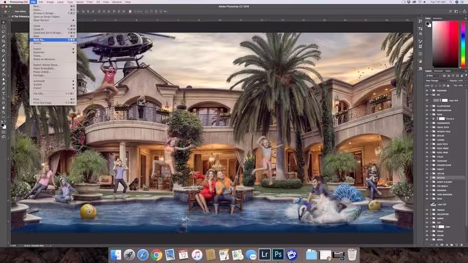
Task: Open Photoshop from the Dock
Action: (x=278, y=255)
